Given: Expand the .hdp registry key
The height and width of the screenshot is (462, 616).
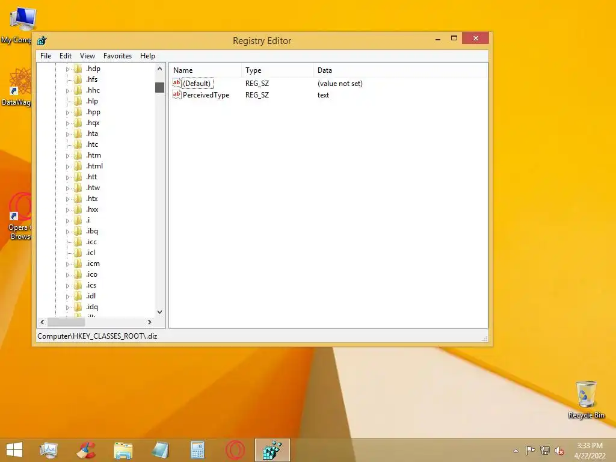Looking at the screenshot, I should 67,69.
